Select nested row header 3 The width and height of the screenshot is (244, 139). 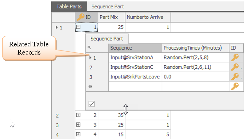click(97, 77)
